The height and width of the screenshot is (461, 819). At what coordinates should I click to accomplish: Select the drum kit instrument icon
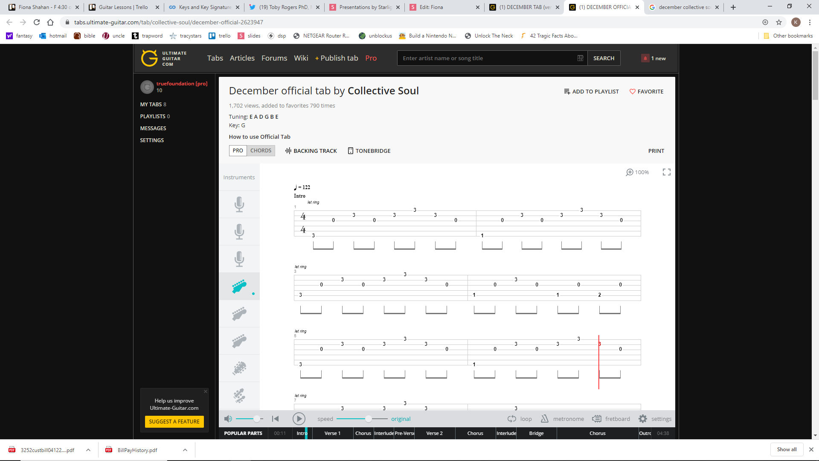point(239,396)
